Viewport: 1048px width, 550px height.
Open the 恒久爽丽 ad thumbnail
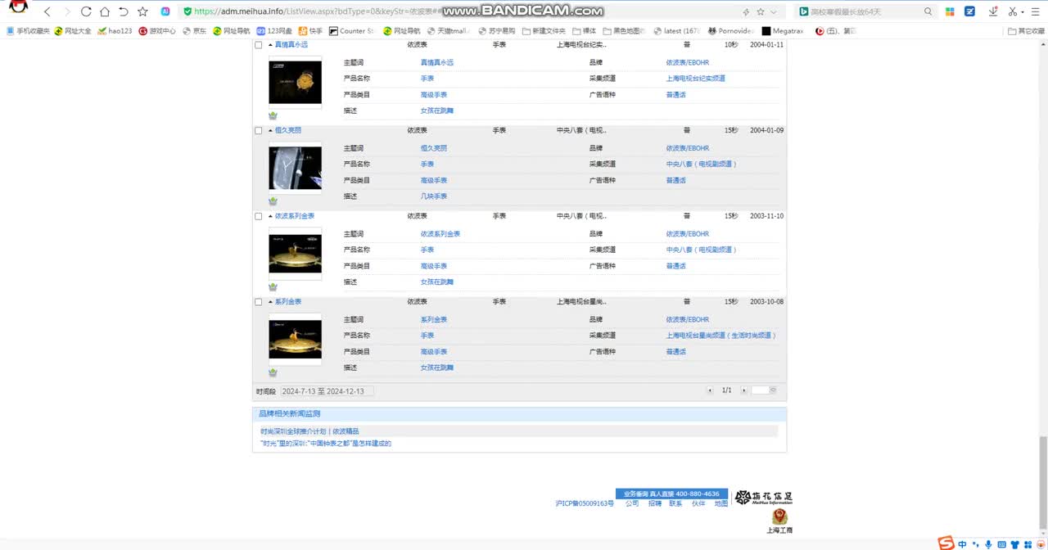(295, 168)
